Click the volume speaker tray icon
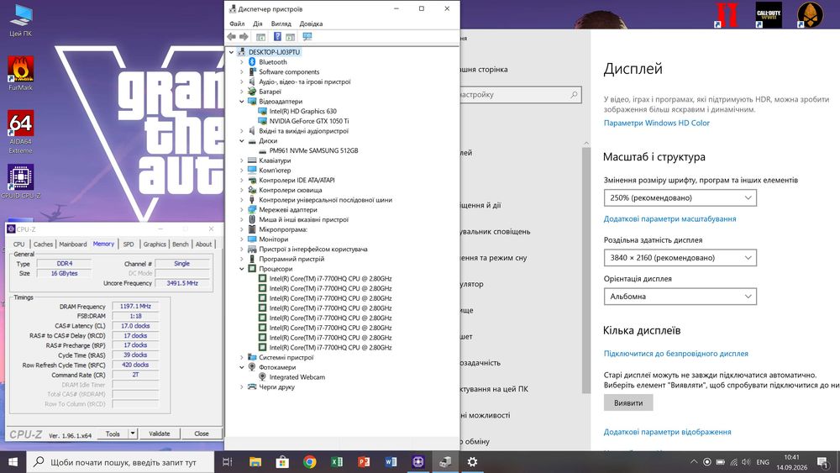Screen dimensions: 840x473 tap(746, 462)
